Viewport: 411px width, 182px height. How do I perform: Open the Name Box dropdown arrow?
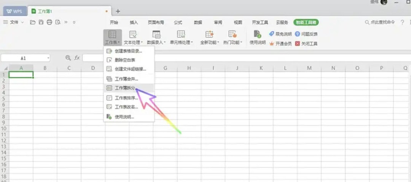click(x=48, y=58)
